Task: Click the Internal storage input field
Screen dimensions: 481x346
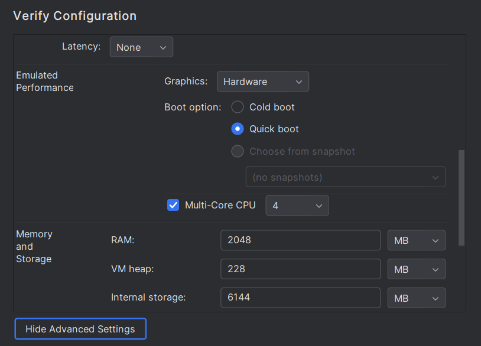Action: click(300, 298)
